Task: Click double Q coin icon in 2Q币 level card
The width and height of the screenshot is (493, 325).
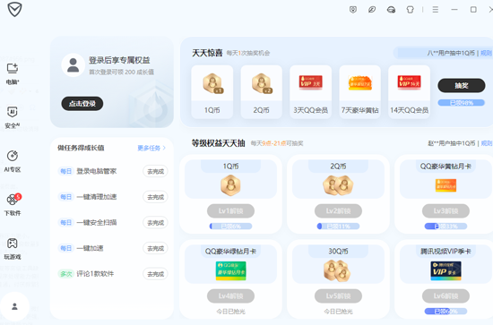Action: point(338,185)
